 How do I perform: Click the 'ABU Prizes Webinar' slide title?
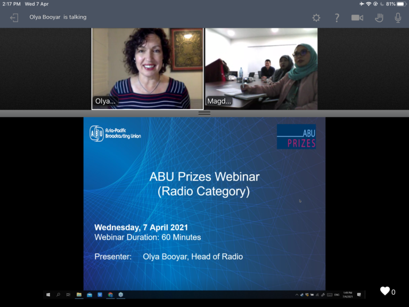204,177
